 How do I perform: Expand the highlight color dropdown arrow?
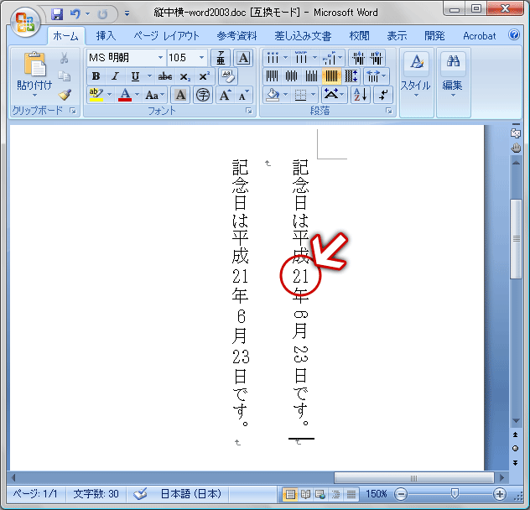109,95
